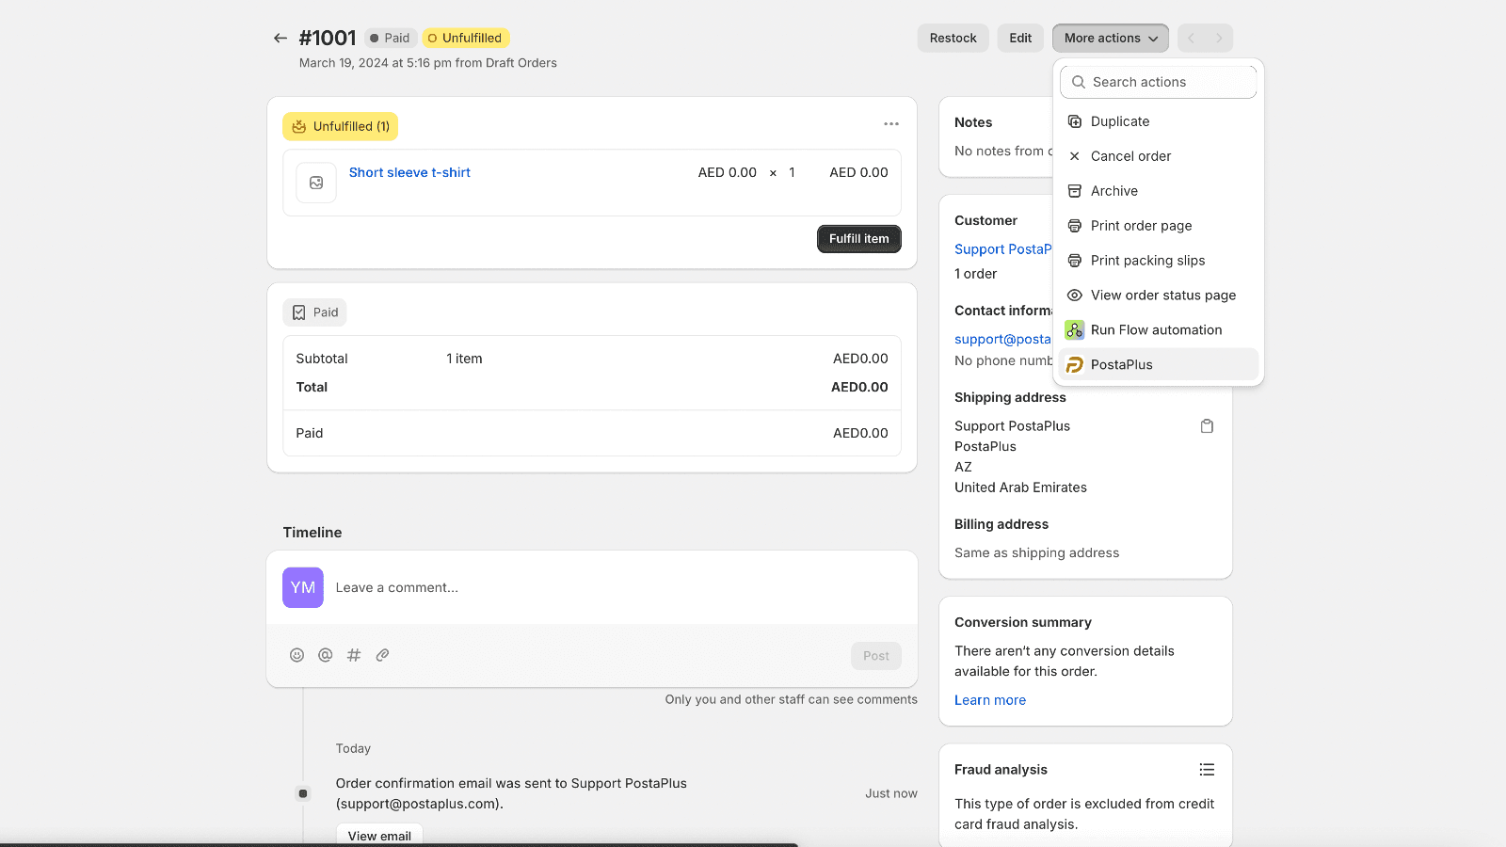
Task: Choose Cancel order in the menu
Action: [x=1130, y=156]
